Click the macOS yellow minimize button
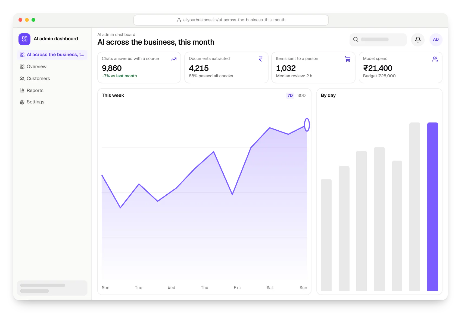 (27, 20)
